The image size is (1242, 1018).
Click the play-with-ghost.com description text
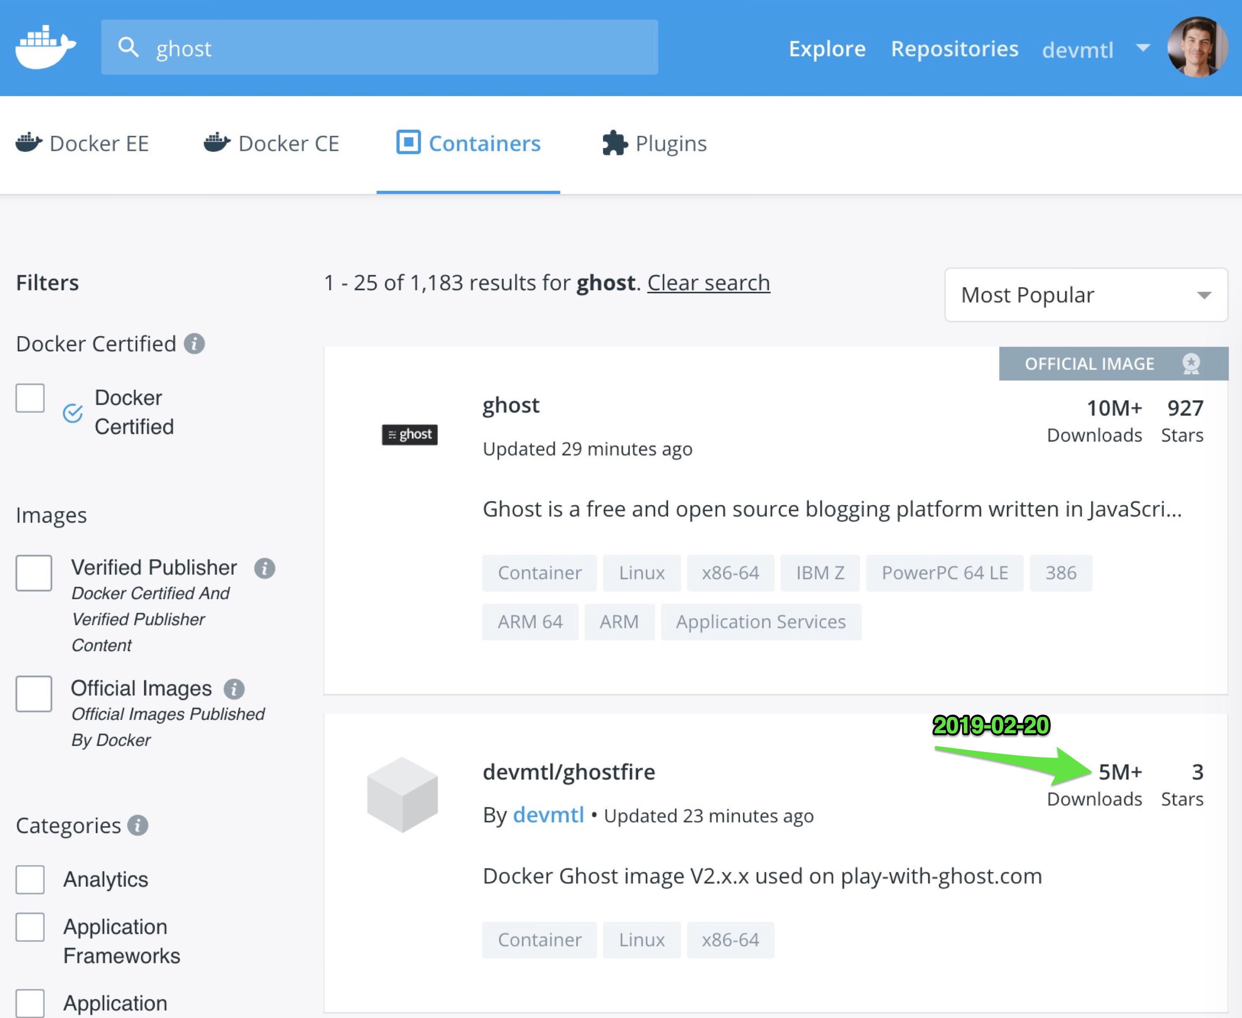tap(762, 876)
